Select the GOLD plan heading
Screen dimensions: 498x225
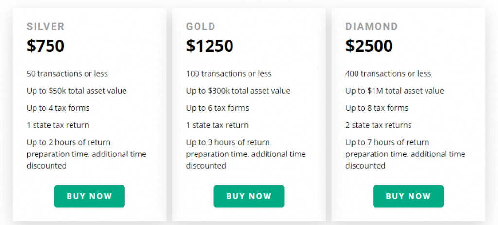click(200, 26)
